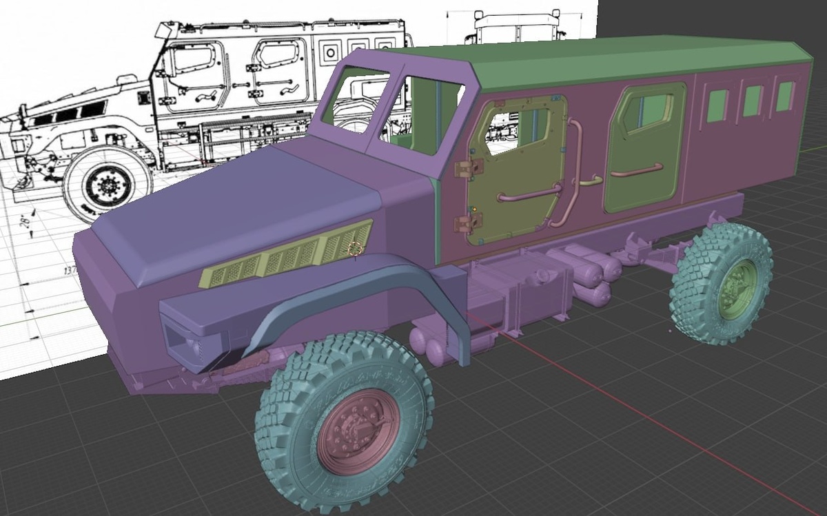Select the rear green passenger door
This screenshot has height=516, width=827.
[x=644, y=148]
